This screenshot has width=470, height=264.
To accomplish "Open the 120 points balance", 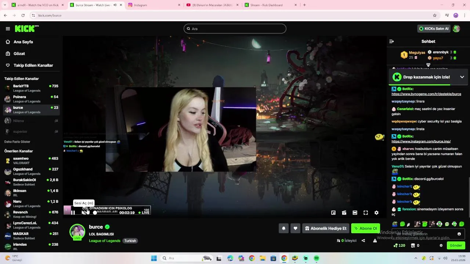I will pos(399,245).
